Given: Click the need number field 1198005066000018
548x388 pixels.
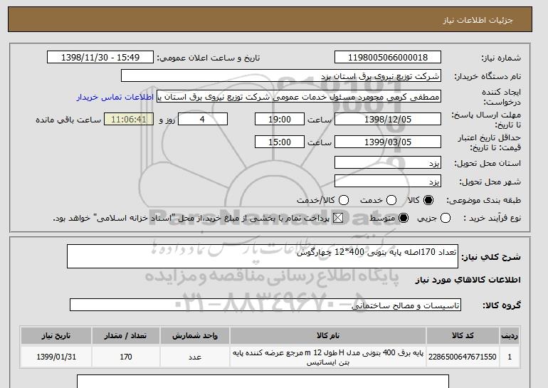Looking at the screenshot, I should coord(388,58).
